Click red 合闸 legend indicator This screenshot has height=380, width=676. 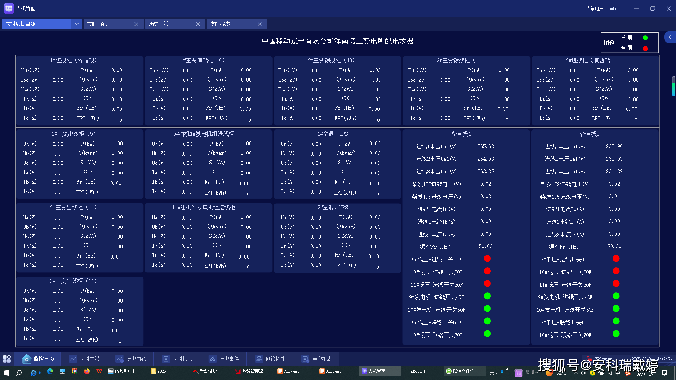645,49
